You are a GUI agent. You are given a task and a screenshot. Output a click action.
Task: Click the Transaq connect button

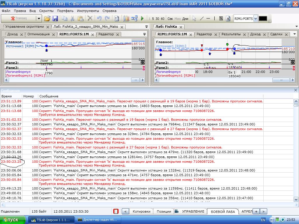(19, 19)
